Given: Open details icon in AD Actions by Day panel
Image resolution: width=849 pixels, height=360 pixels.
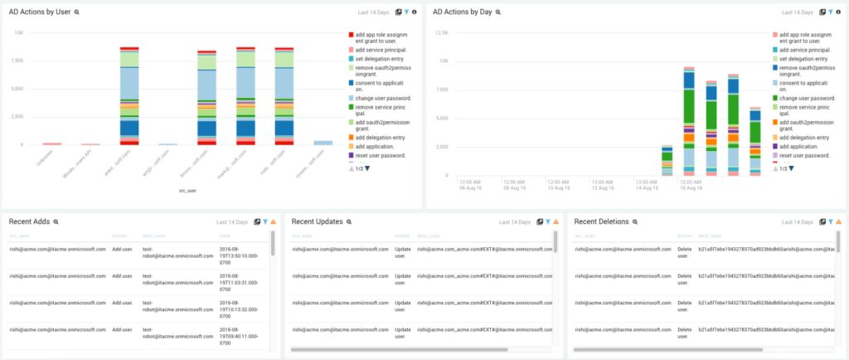Looking at the screenshot, I should pyautogui.click(x=822, y=12).
